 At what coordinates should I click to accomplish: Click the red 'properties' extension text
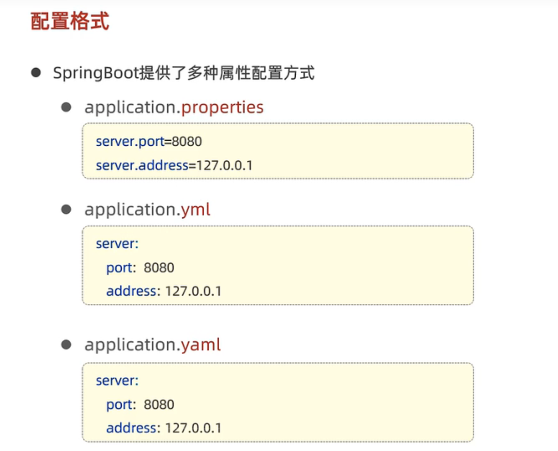(222, 108)
